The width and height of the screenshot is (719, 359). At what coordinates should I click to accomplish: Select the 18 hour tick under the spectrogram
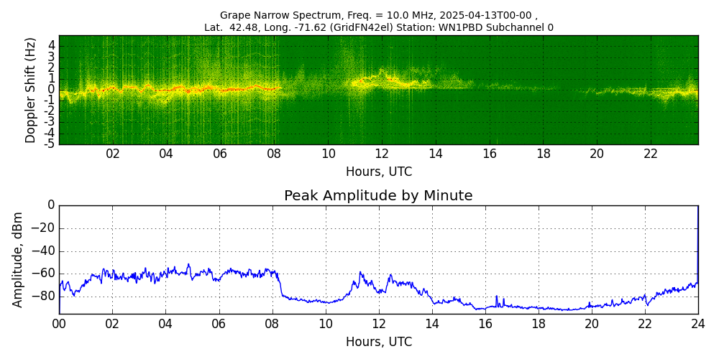click(544, 154)
